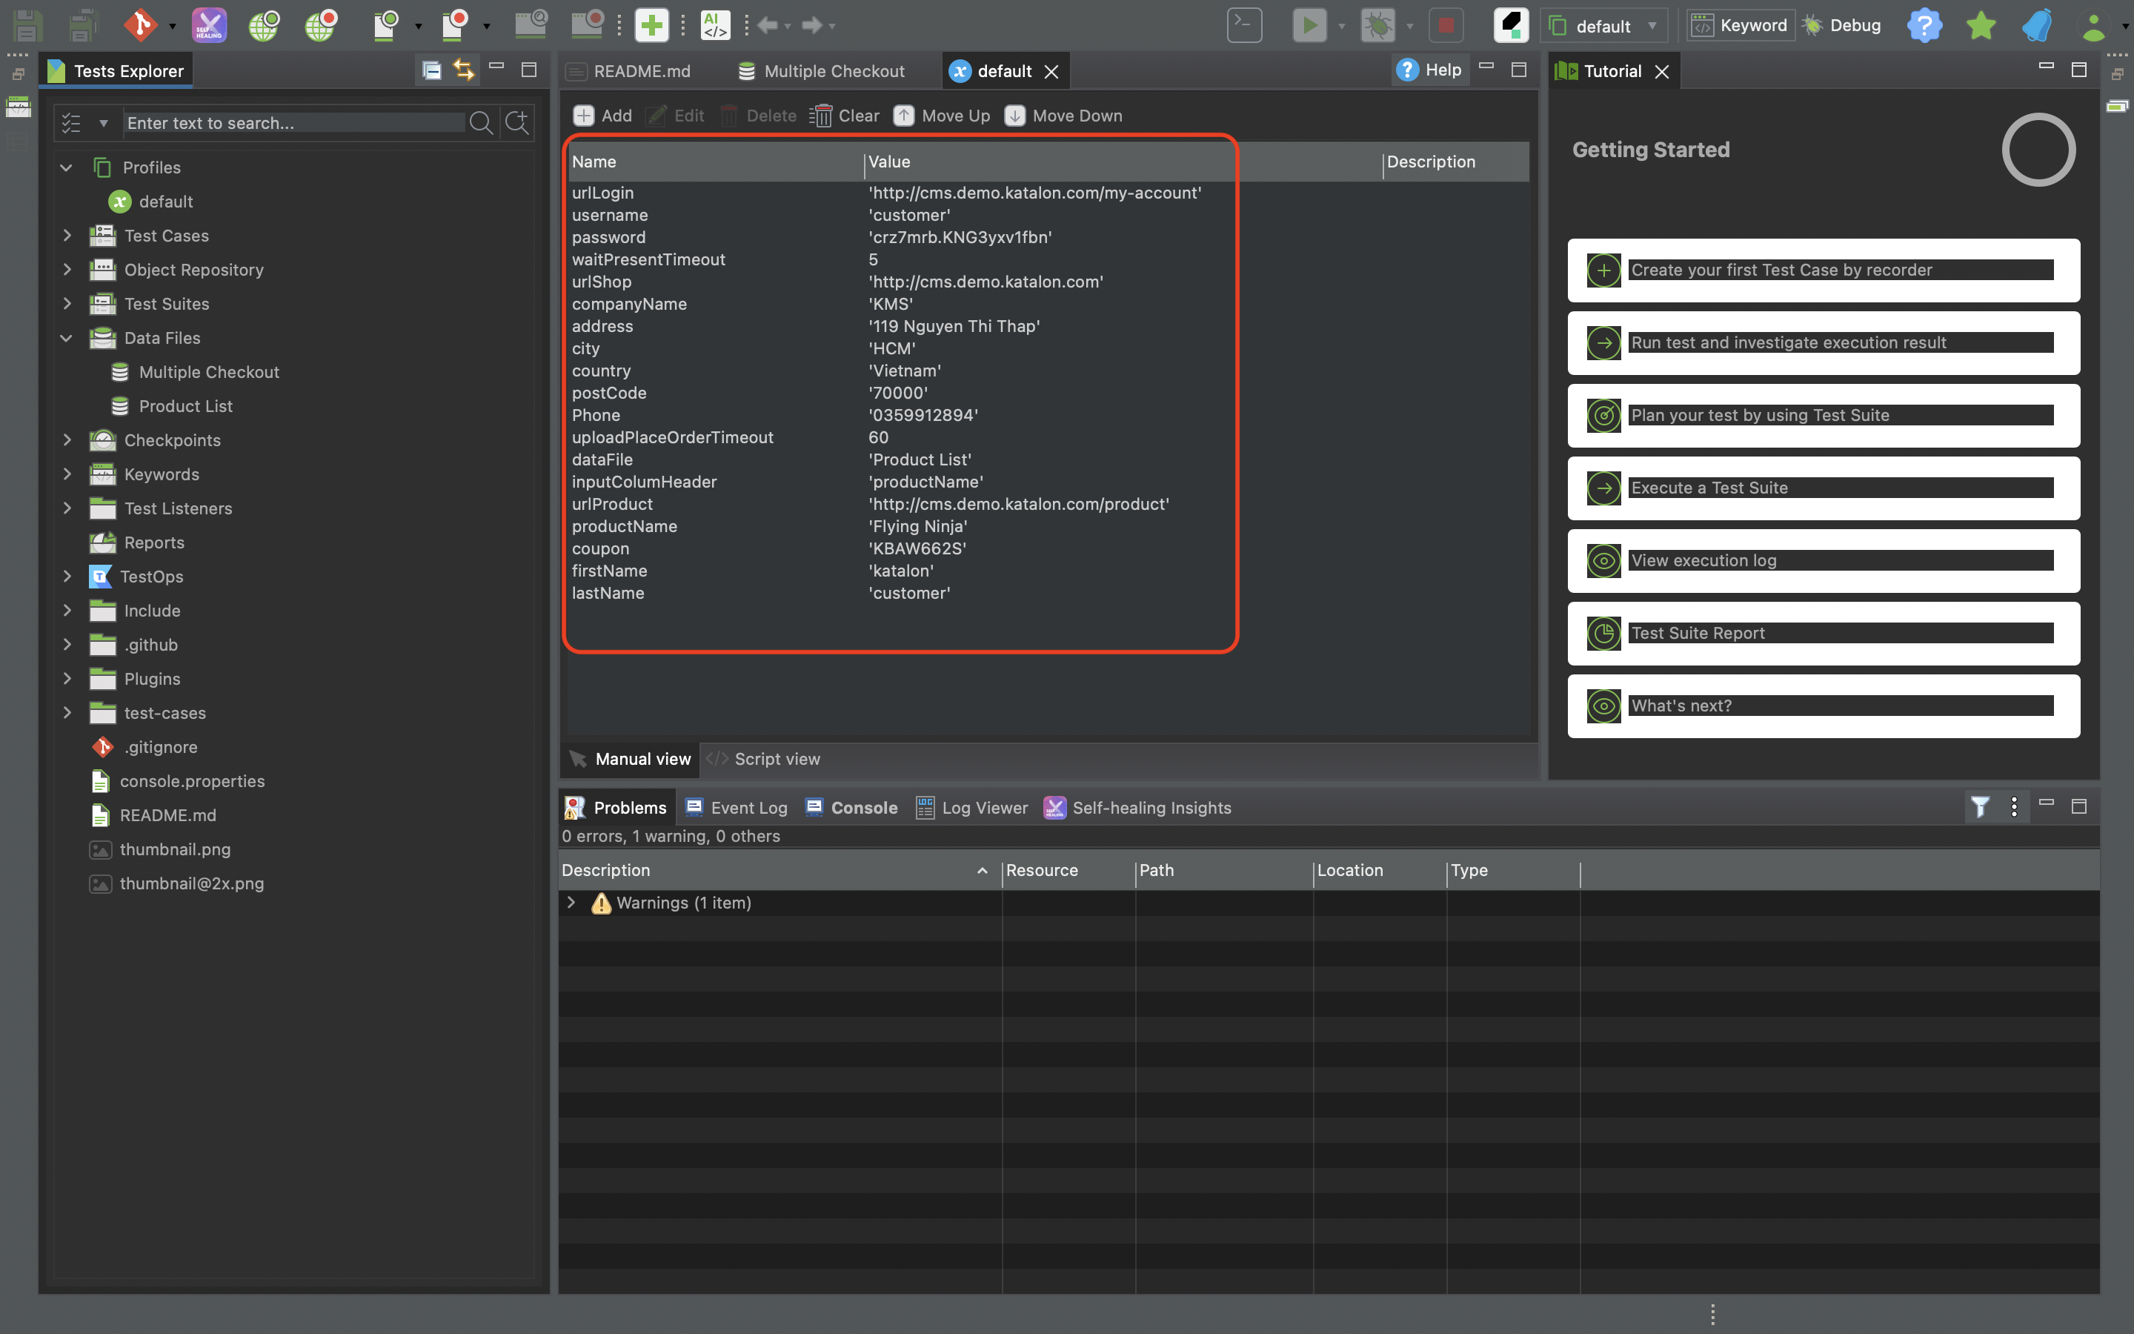Viewport: 2134px width, 1334px height.
Task: Open the Self-Healing toolbar icon
Action: point(209,24)
